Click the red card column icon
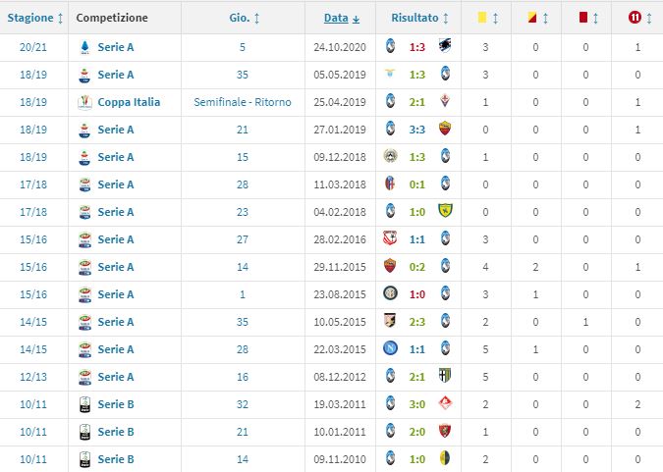The width and height of the screenshot is (663, 472). coord(583,17)
